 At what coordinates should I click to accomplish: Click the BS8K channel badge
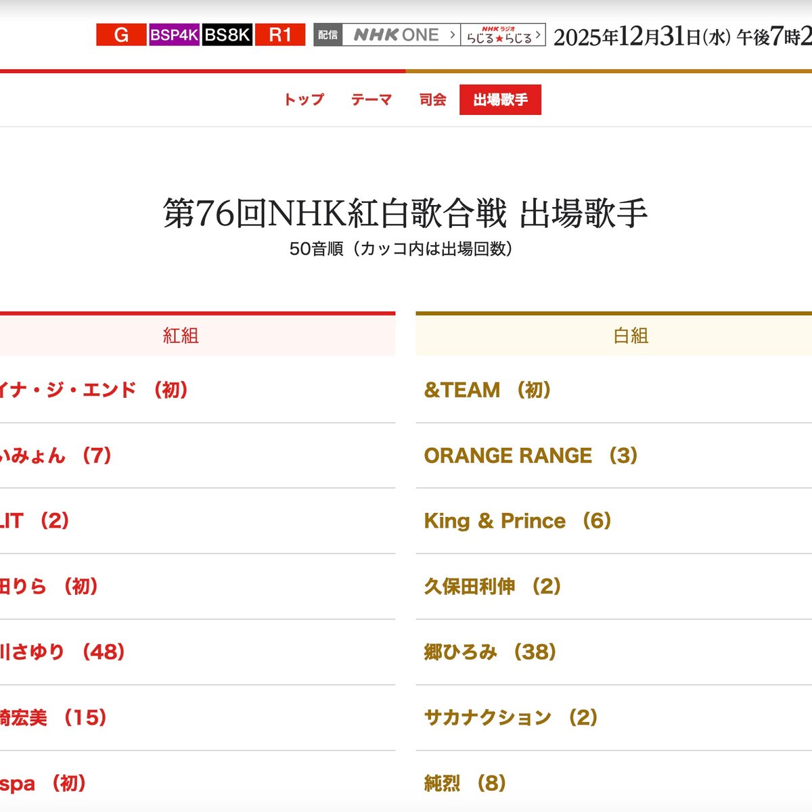(x=226, y=35)
